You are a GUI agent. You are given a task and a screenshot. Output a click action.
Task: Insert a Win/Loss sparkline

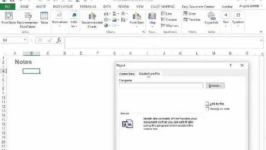[170, 25]
